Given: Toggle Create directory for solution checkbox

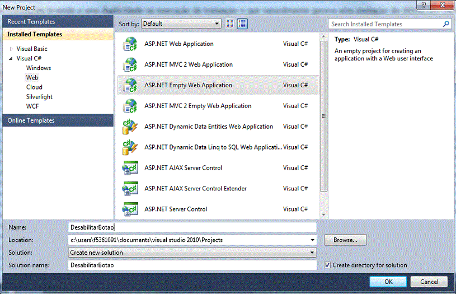Looking at the screenshot, I should 328,265.
